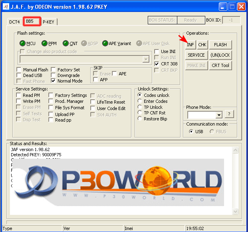
Task: Click the CHK button
Action: click(x=202, y=45)
